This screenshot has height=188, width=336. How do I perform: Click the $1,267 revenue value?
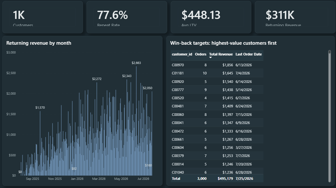pyautogui.click(x=228, y=139)
